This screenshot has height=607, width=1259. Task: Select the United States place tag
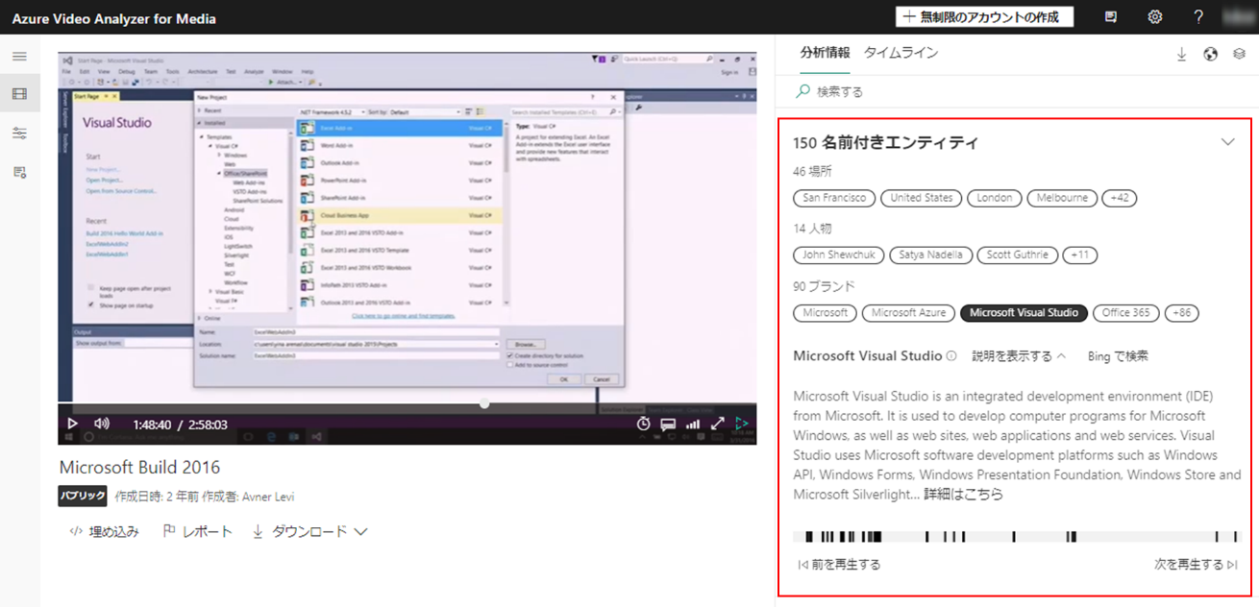[x=921, y=198]
